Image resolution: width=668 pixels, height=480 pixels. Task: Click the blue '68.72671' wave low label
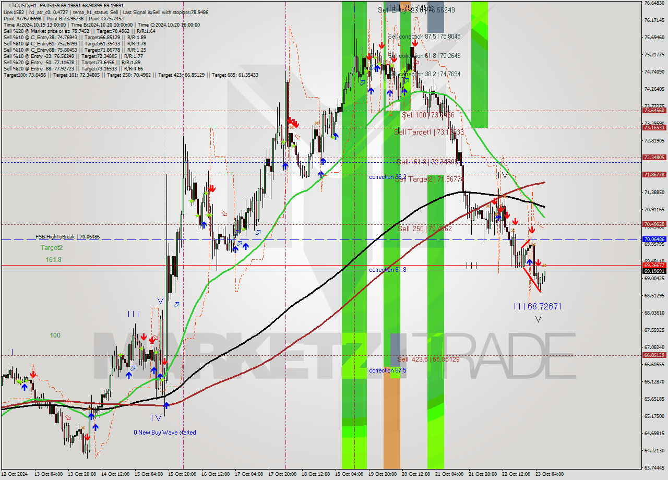(x=544, y=306)
